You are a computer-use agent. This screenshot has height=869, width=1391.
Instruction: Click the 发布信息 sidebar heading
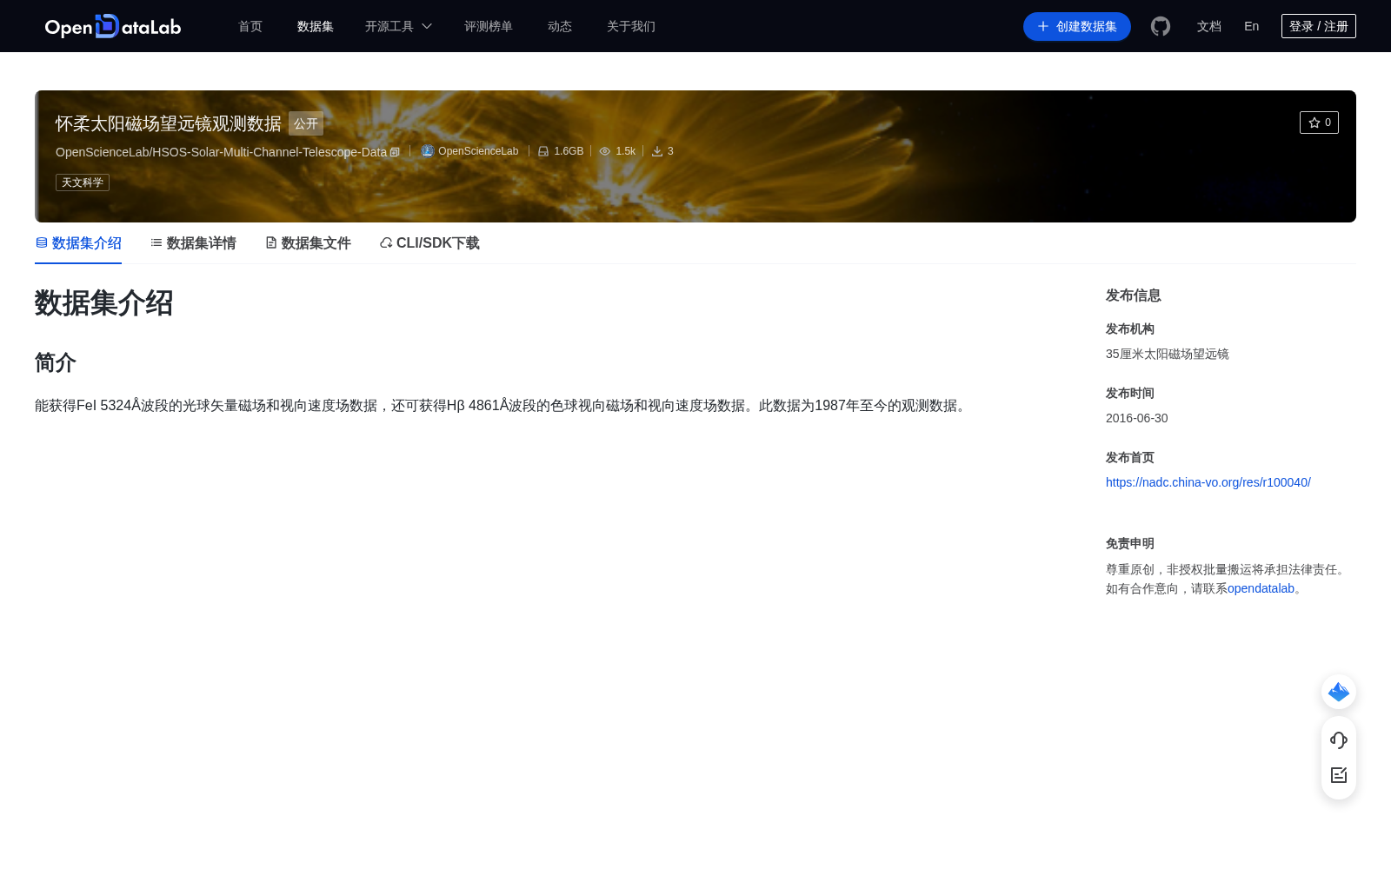tap(1134, 295)
